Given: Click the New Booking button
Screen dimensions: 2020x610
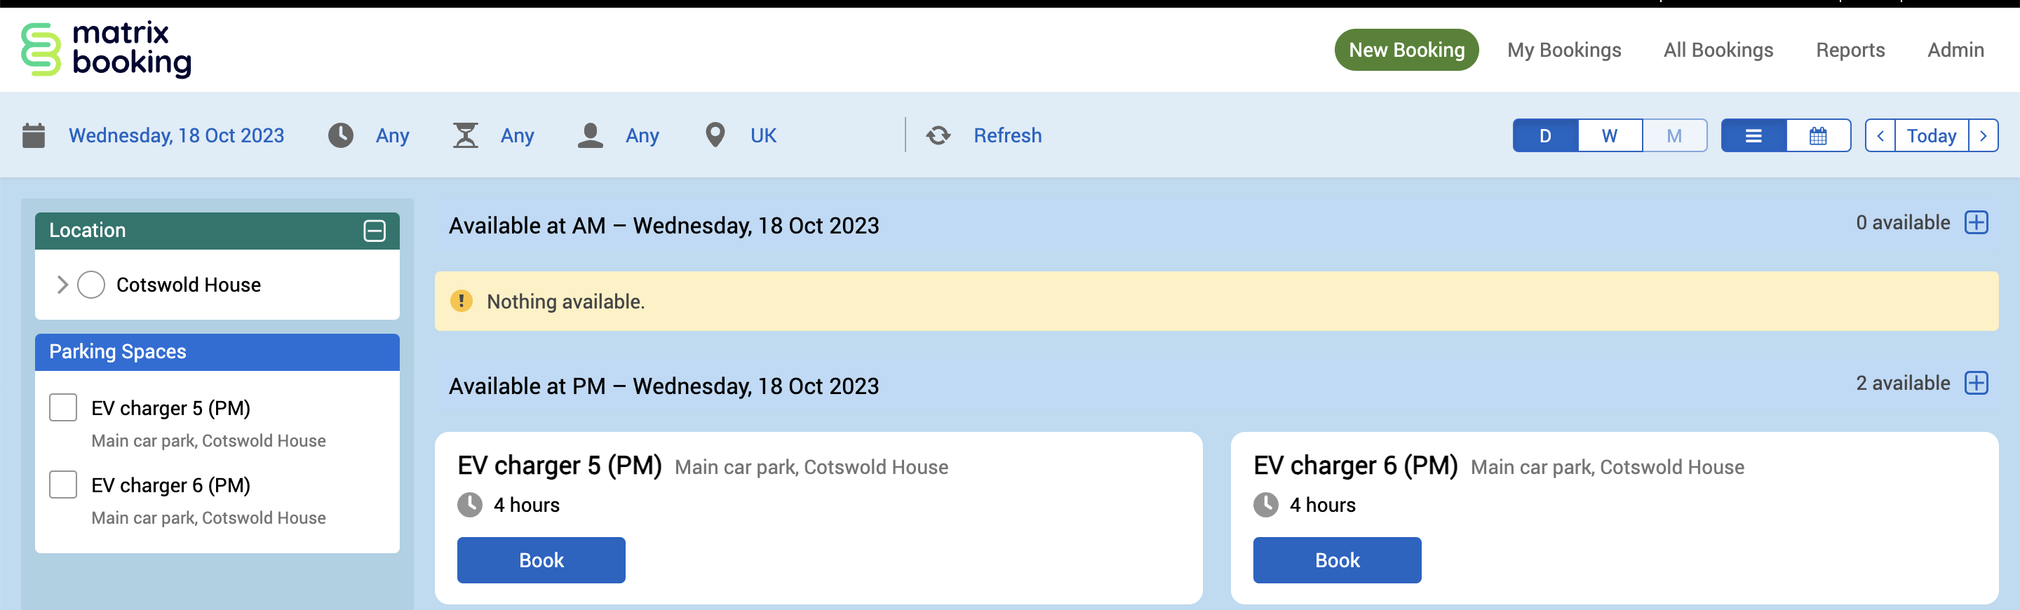Looking at the screenshot, I should click(1406, 50).
